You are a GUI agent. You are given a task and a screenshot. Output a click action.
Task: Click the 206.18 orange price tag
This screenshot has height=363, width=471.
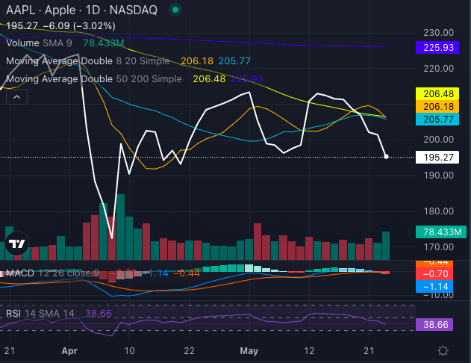(x=437, y=106)
